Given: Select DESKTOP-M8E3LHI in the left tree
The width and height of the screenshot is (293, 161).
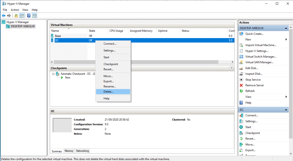Looking at the screenshot, I should [x=23, y=26].
